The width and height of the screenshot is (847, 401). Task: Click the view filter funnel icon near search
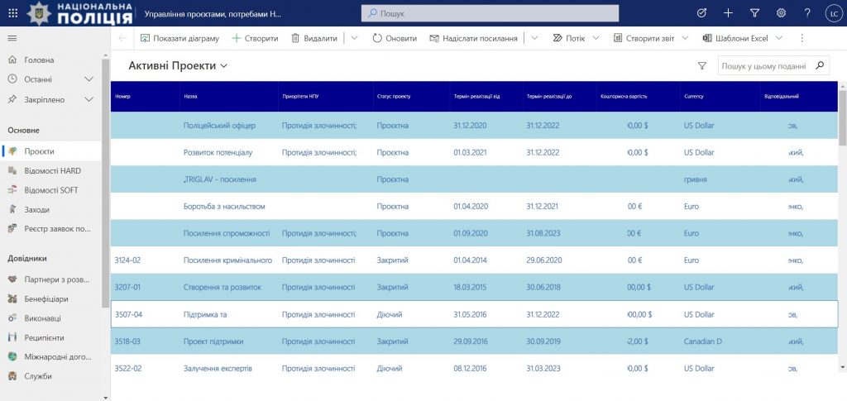(701, 66)
